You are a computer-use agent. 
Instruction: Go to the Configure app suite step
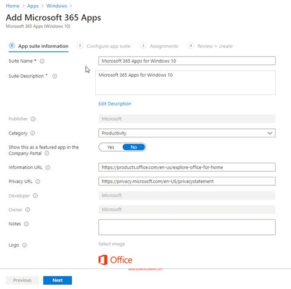(x=104, y=46)
